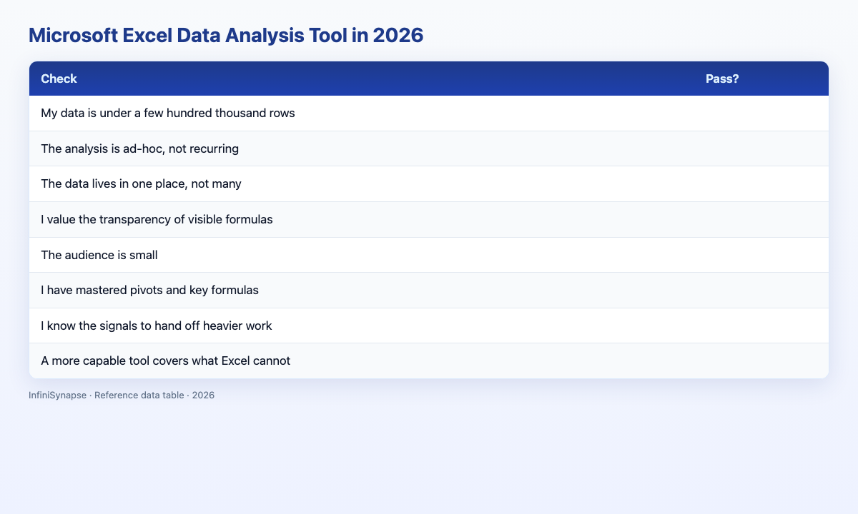This screenshot has height=514, width=858.
Task: Click row 'I value the transparency of visible formulas'
Action: (x=429, y=220)
